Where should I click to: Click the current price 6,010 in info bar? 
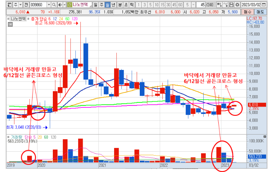pos(20,12)
